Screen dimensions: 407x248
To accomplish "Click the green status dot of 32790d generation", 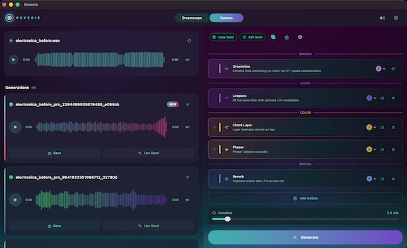I will (11, 178).
